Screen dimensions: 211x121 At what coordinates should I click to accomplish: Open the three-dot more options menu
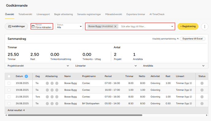pyautogui.click(x=205, y=26)
